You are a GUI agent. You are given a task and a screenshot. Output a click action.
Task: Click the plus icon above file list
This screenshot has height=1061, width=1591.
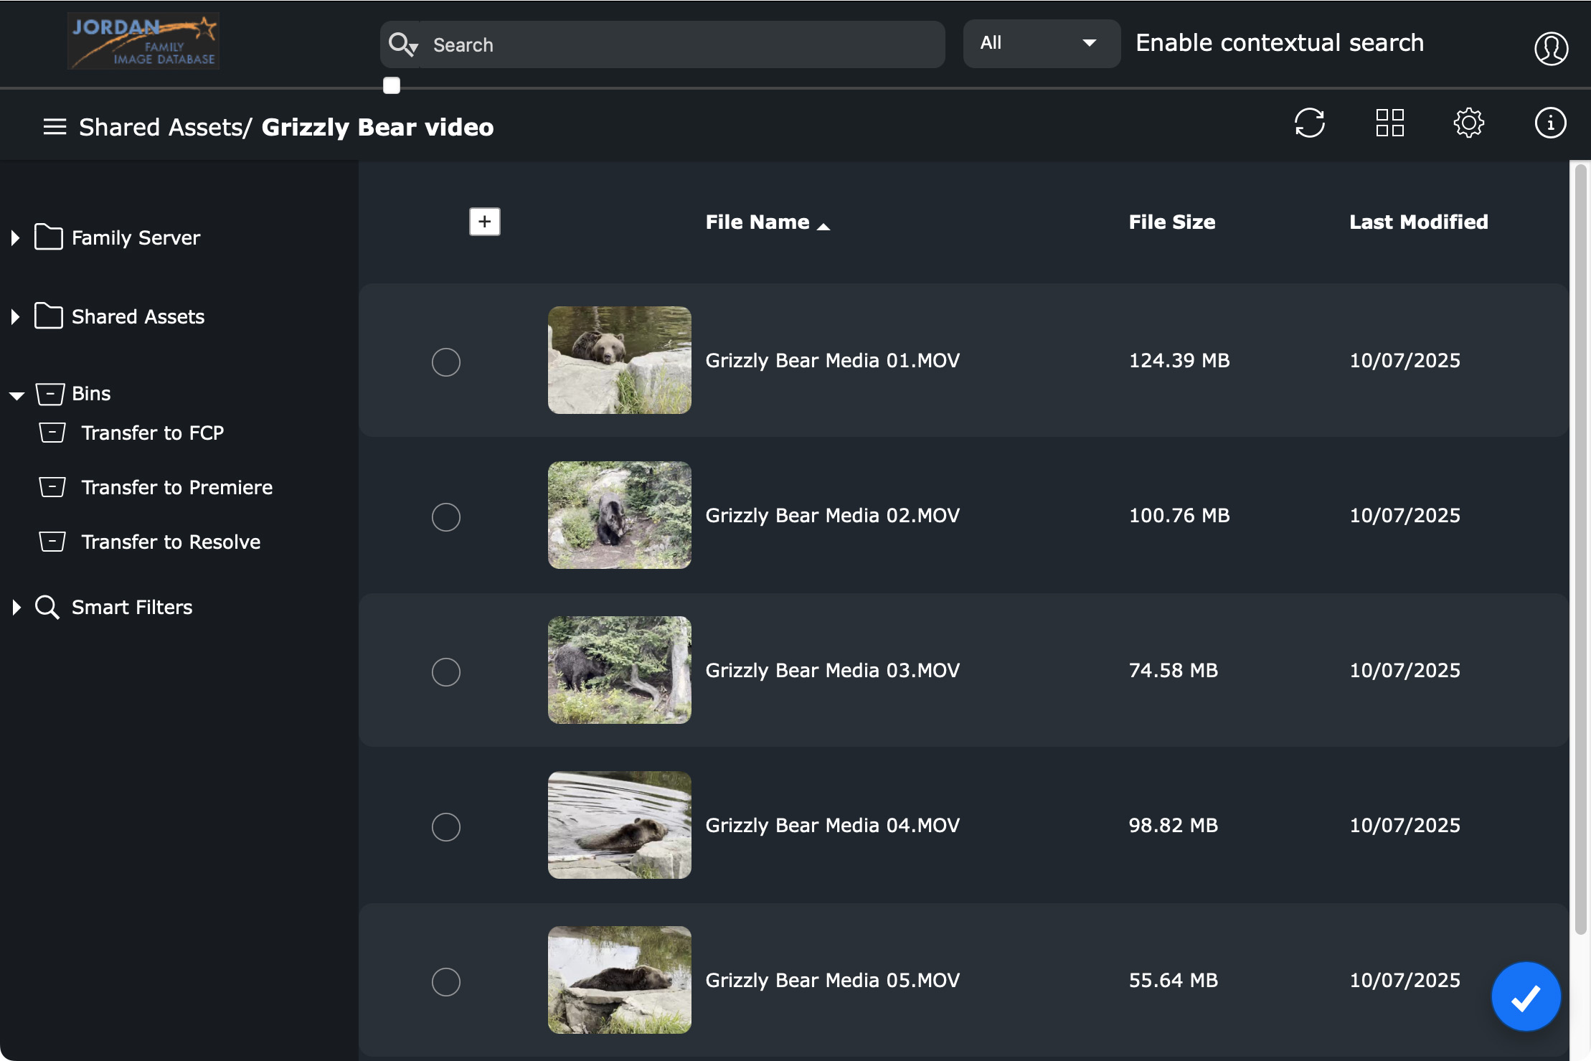click(484, 222)
